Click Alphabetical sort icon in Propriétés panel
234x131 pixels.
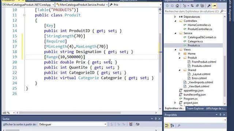(172, 126)
